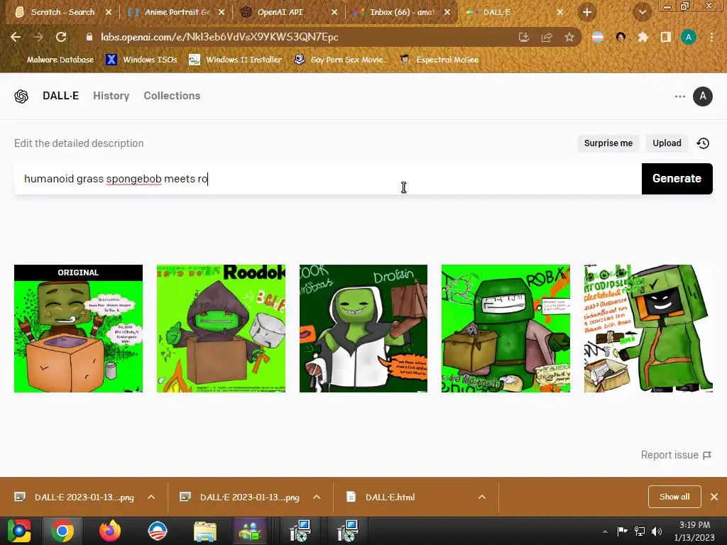727x545 pixels.
Task: Click the Obama-logo taskbar icon
Action: pyautogui.click(x=158, y=531)
